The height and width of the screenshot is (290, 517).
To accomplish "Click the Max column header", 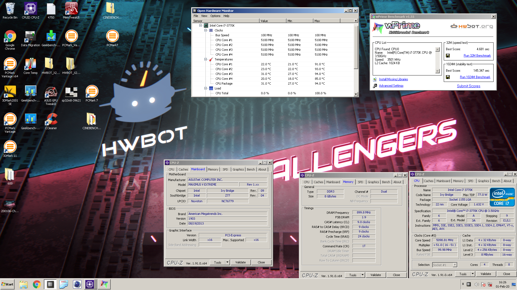I will tap(326, 21).
